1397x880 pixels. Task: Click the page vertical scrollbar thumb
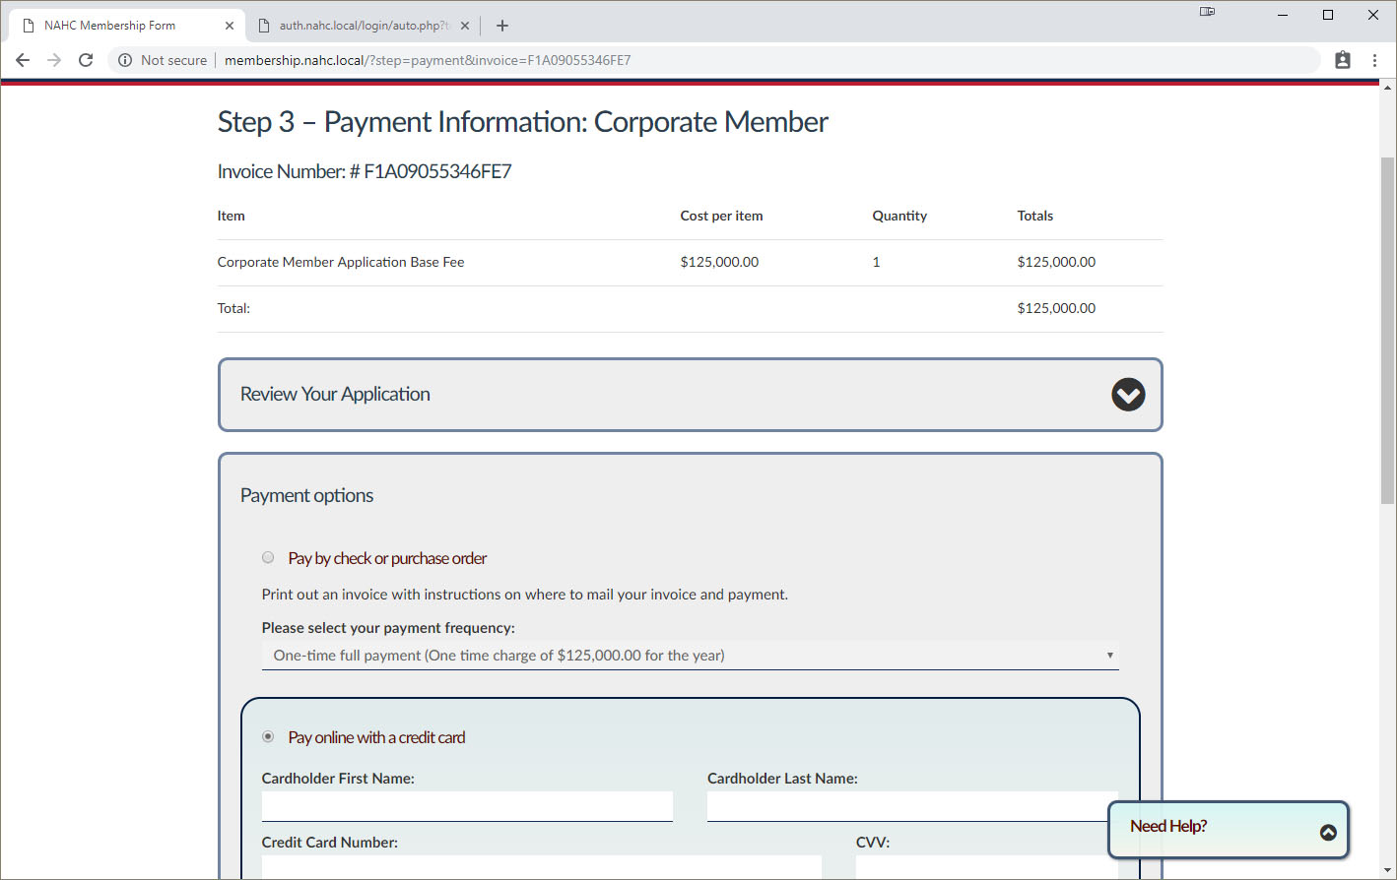point(1387,330)
